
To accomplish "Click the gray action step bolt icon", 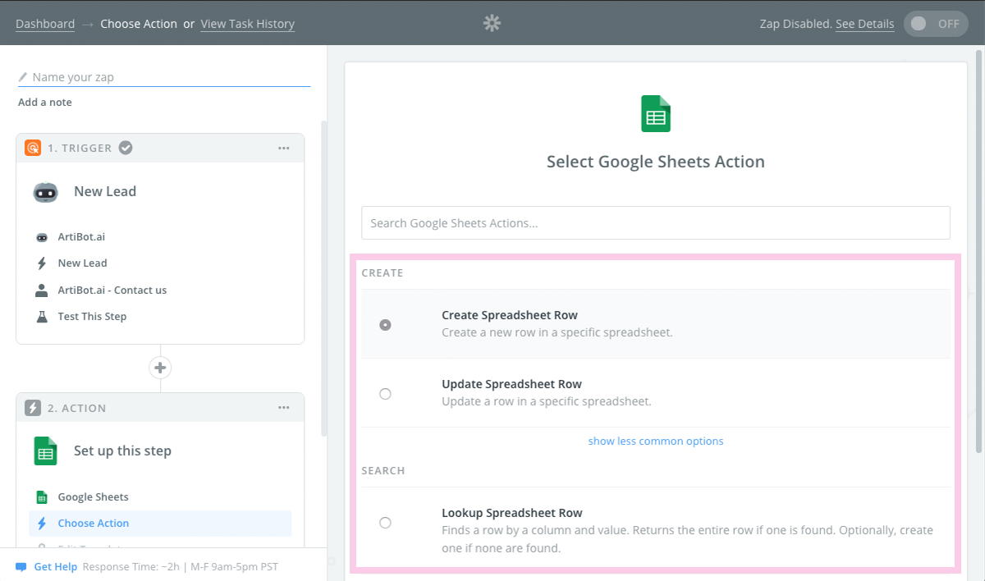I will coord(33,408).
